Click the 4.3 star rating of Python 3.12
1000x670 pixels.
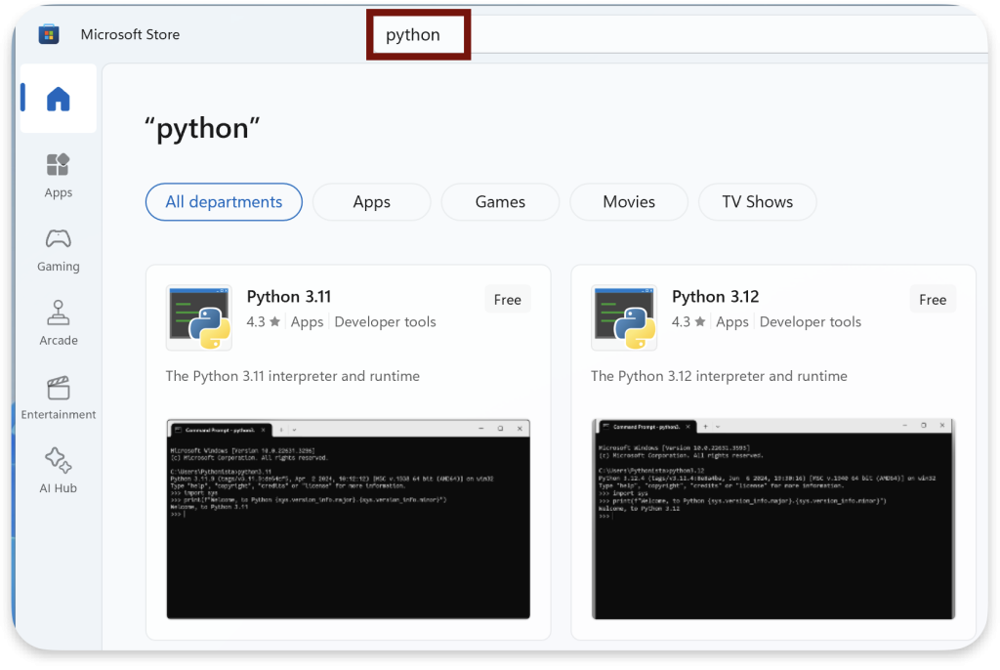(x=688, y=321)
